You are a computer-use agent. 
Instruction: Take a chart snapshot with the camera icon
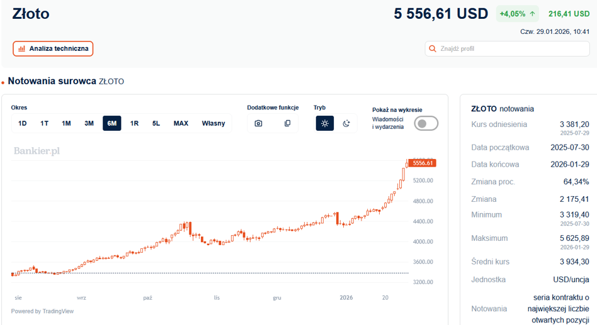click(x=258, y=124)
